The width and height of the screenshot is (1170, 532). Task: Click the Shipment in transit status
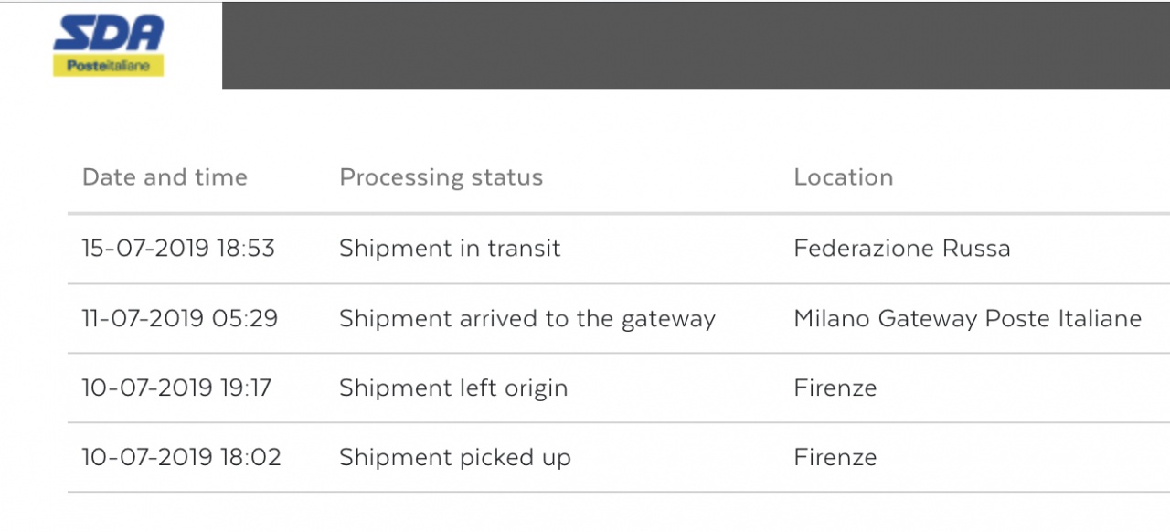click(450, 249)
